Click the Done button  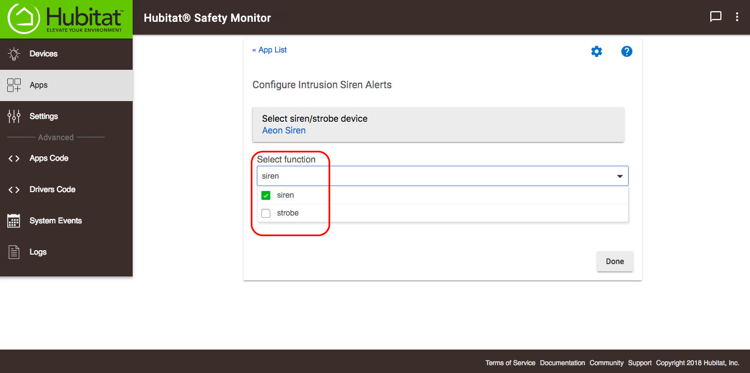coord(615,261)
